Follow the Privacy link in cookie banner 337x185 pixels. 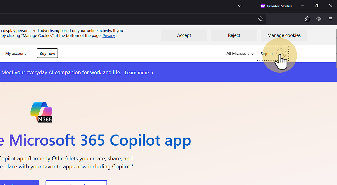click(x=109, y=36)
